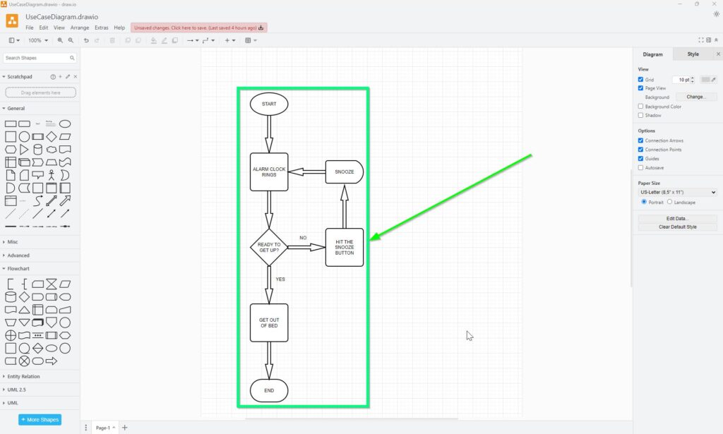The height and width of the screenshot is (434, 723).
Task: Open the 100% zoom level dropdown
Action: click(37, 40)
